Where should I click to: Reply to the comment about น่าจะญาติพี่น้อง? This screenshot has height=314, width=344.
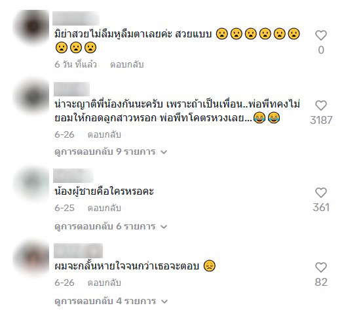104,134
